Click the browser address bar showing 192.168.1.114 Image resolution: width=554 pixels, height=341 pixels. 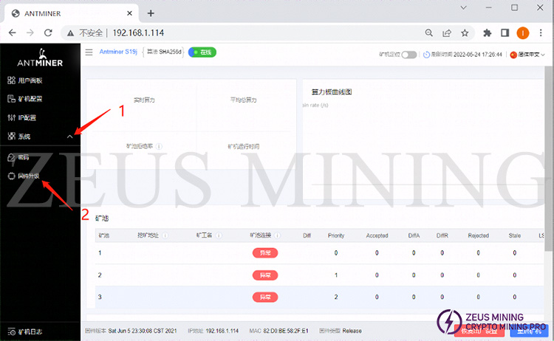[x=244, y=32]
